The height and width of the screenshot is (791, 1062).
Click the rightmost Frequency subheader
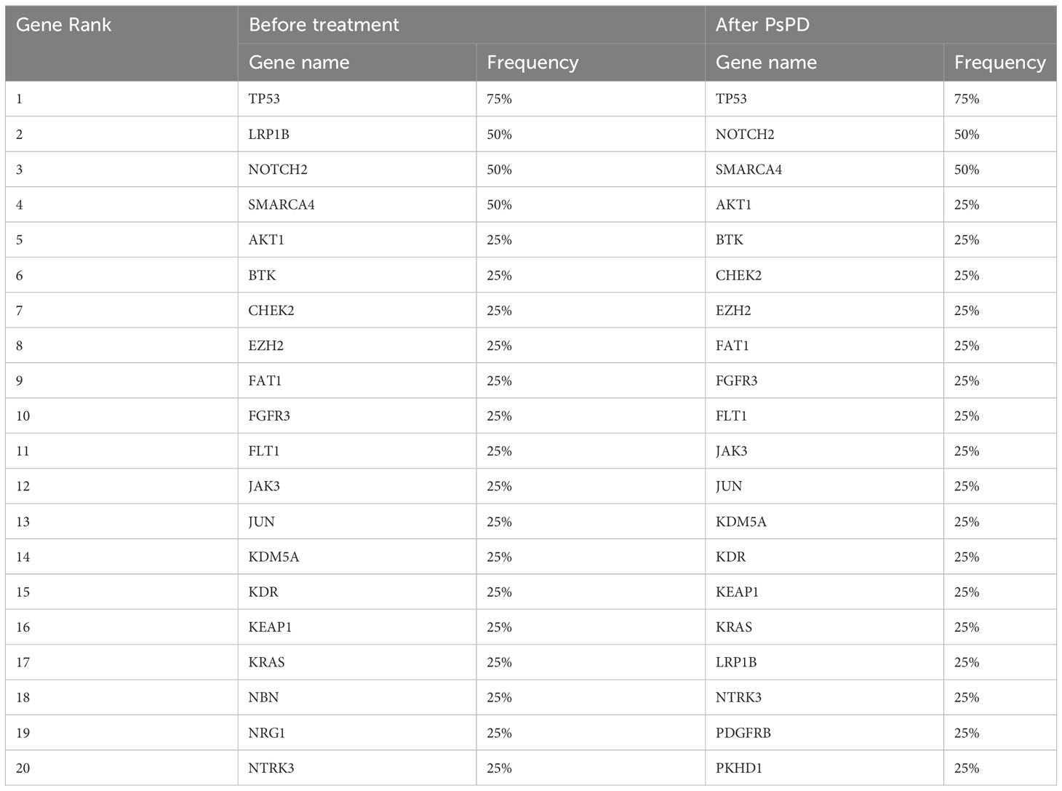click(1000, 63)
